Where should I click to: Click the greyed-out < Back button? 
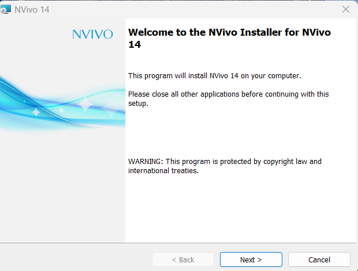tap(183, 259)
